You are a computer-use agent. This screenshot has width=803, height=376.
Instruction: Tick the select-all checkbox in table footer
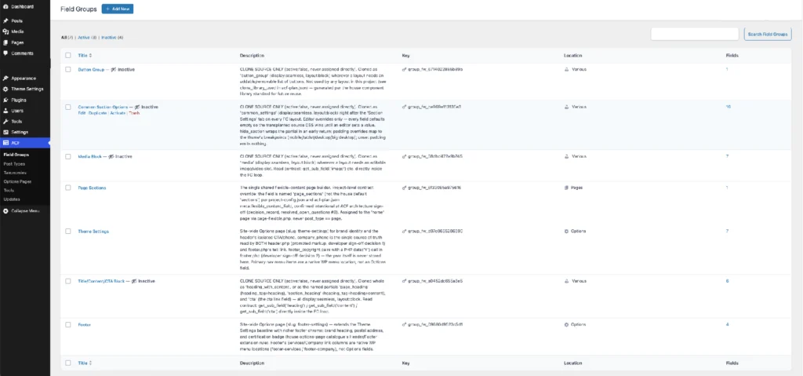(68, 363)
